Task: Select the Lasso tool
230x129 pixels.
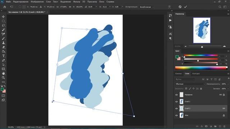Action: point(3,25)
